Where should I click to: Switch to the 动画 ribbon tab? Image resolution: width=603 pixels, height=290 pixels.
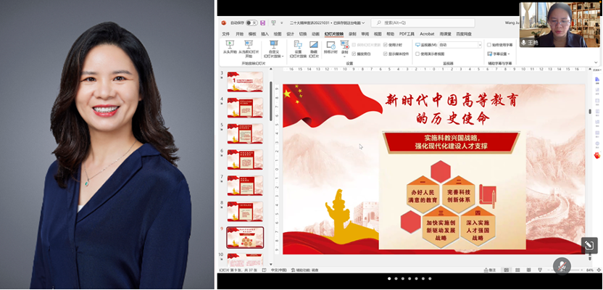pyautogui.click(x=316, y=34)
